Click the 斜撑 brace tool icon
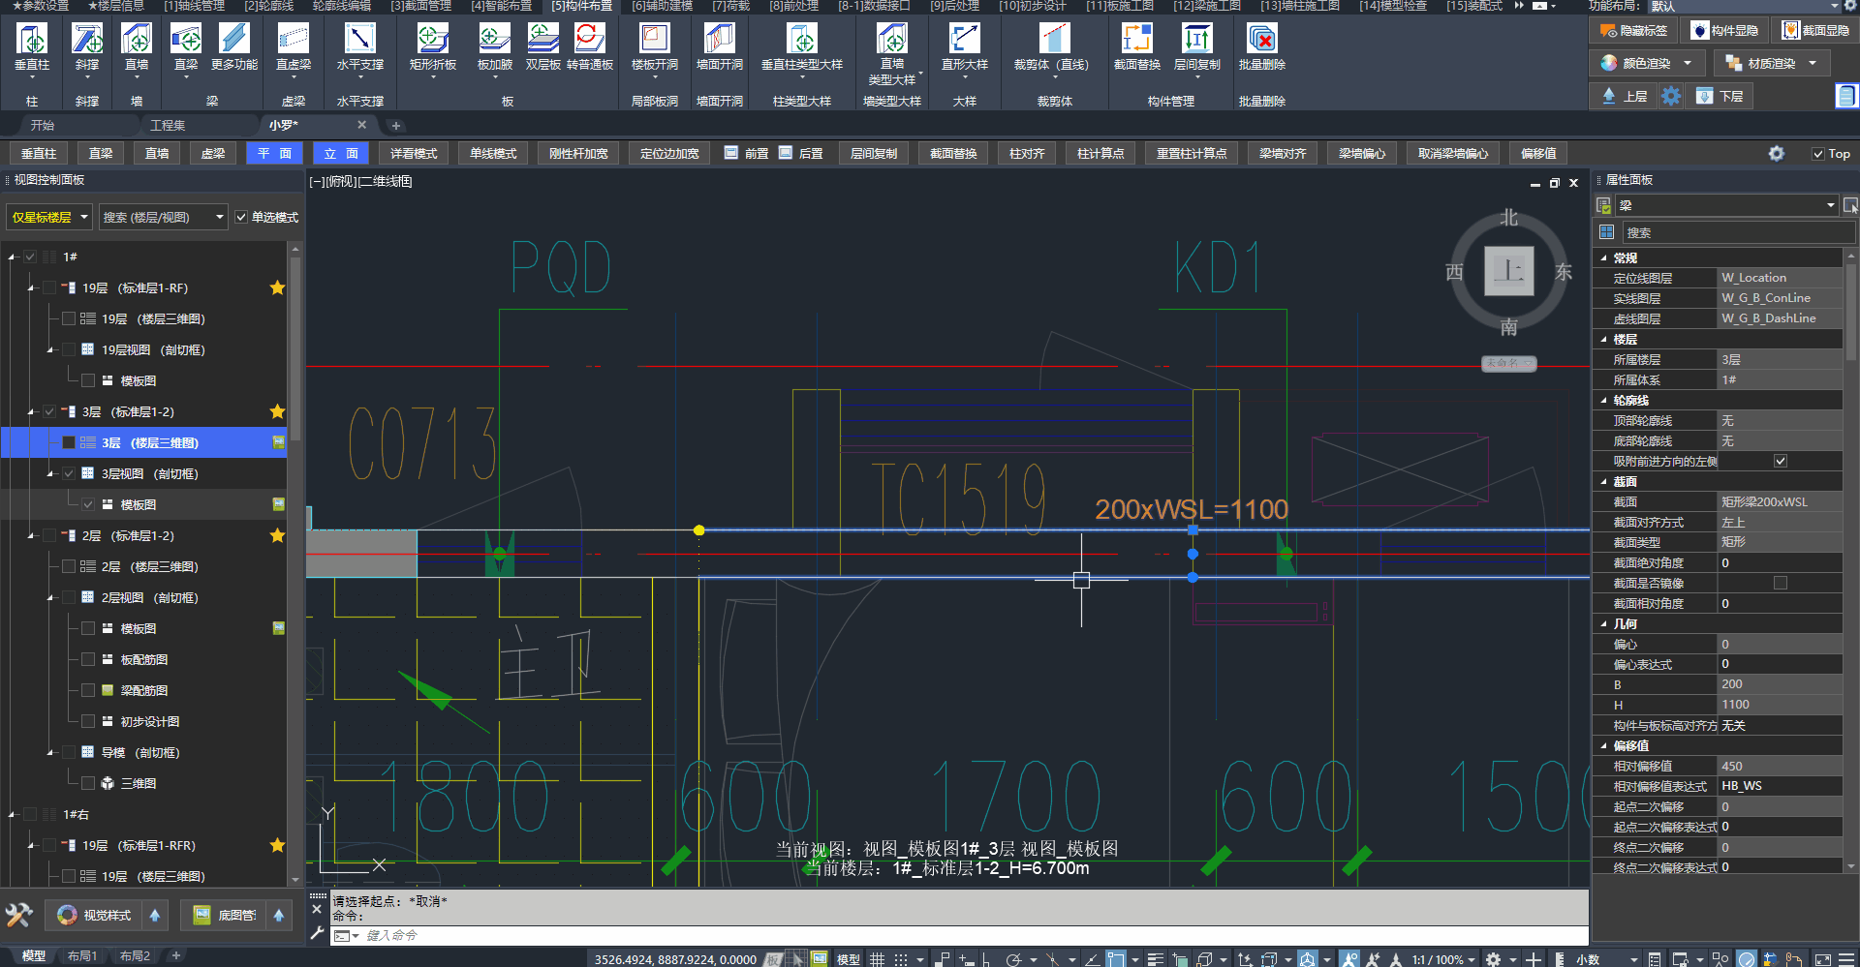The image size is (1860, 967). (87, 40)
